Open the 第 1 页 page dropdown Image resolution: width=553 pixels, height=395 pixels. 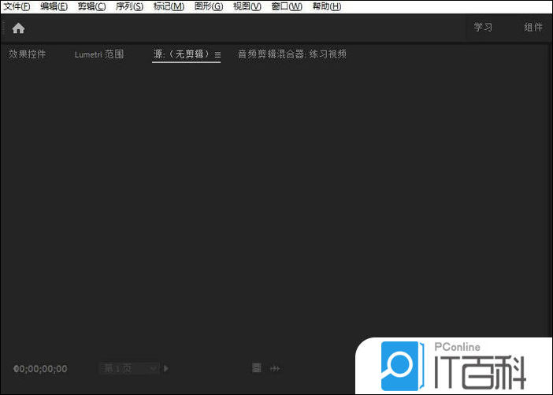pos(129,368)
